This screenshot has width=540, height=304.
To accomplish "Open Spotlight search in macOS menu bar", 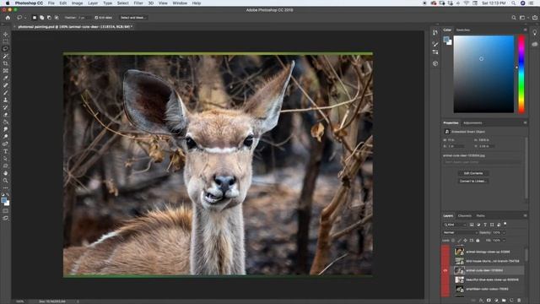I will 514,3.
